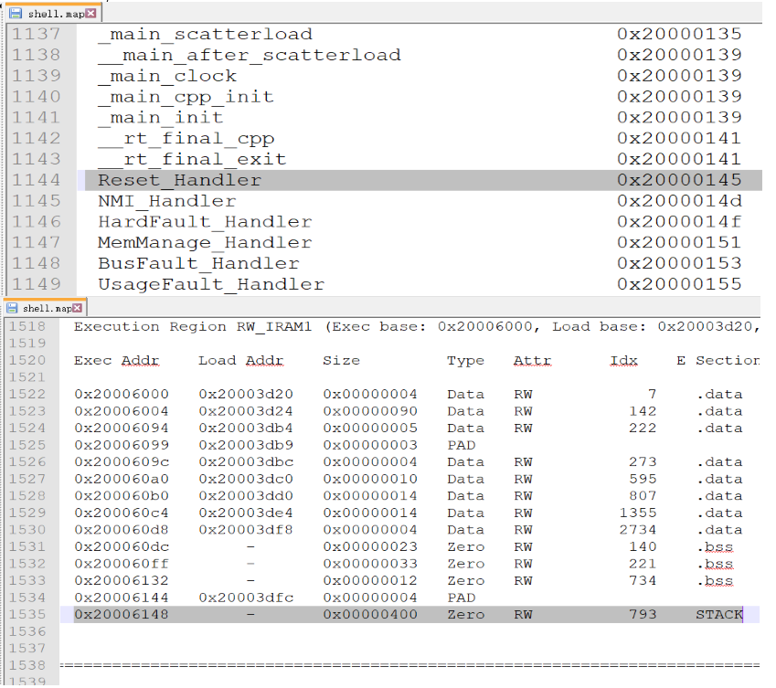
Task: Click the document icon before the upper shell.map title
Action: pos(16,14)
